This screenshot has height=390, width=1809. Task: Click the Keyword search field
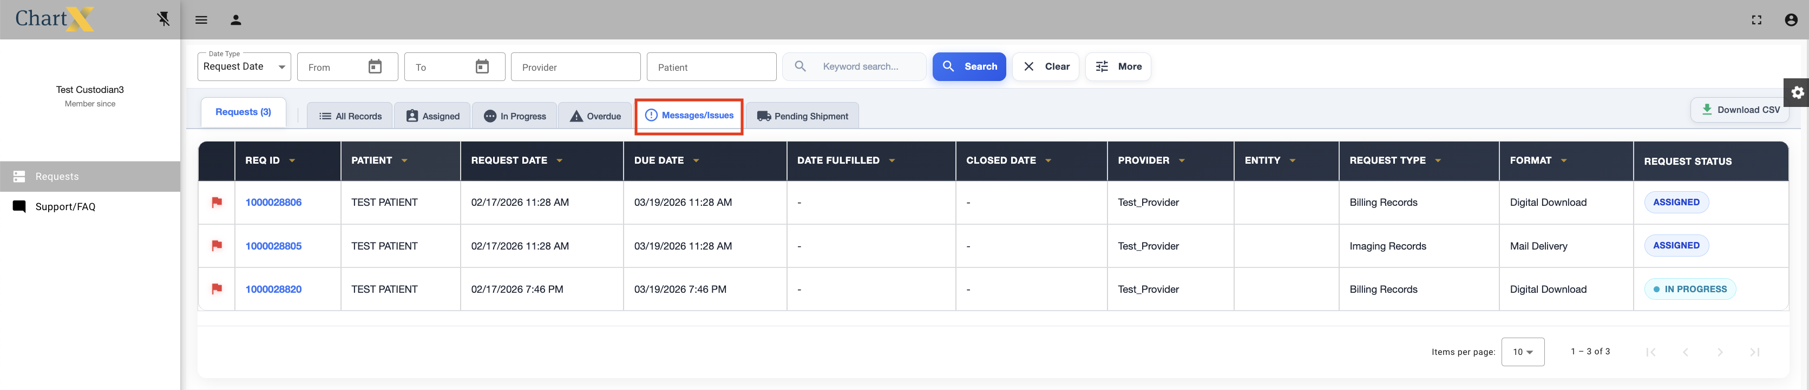[868, 66]
